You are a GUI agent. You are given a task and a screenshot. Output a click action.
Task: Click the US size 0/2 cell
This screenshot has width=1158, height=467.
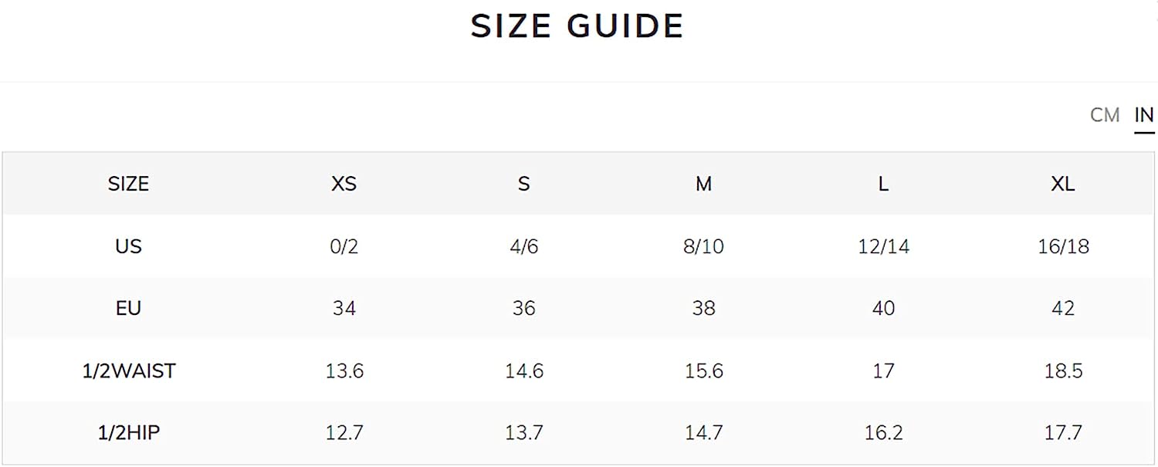point(344,246)
